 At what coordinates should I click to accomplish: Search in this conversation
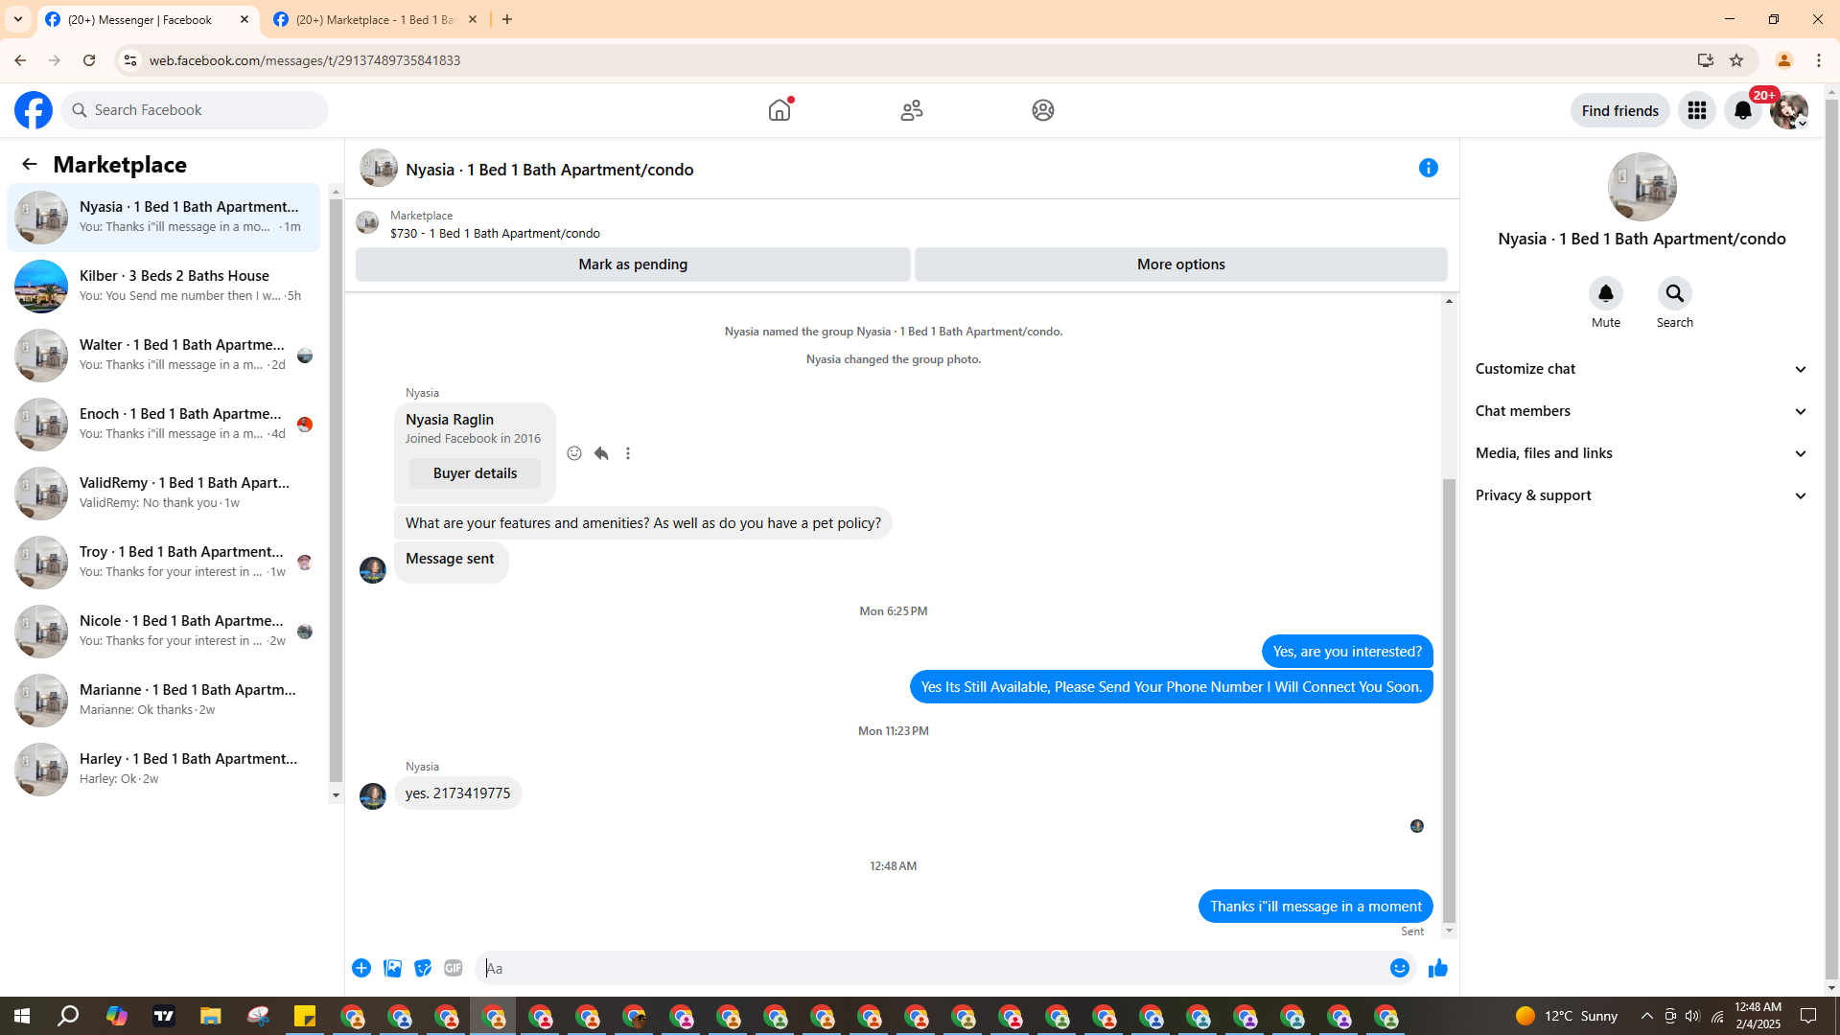point(1675,293)
